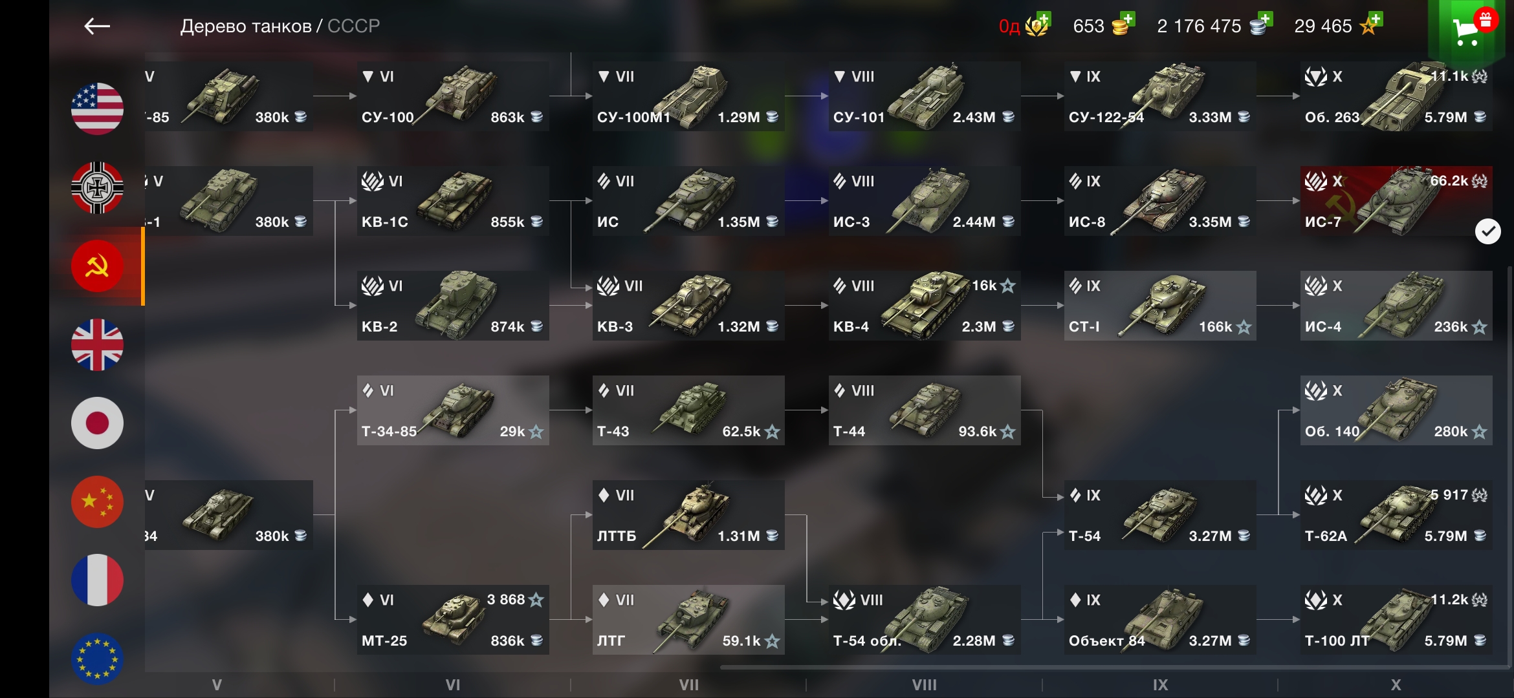1514x698 pixels.
Task: Choose the Japan flag nation
Action: pyautogui.click(x=97, y=423)
